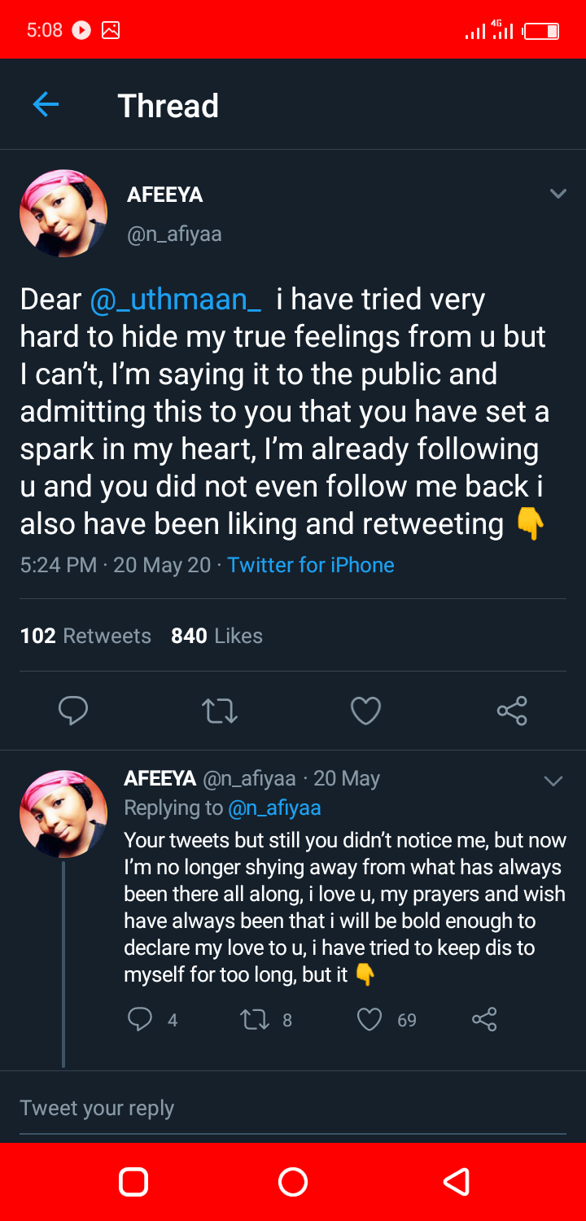Retweet the main tweet

coord(220,711)
